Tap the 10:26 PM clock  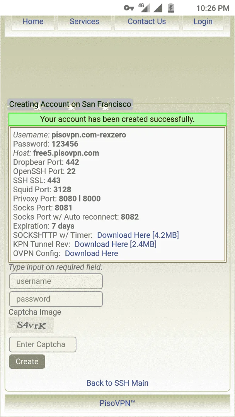pyautogui.click(x=213, y=8)
